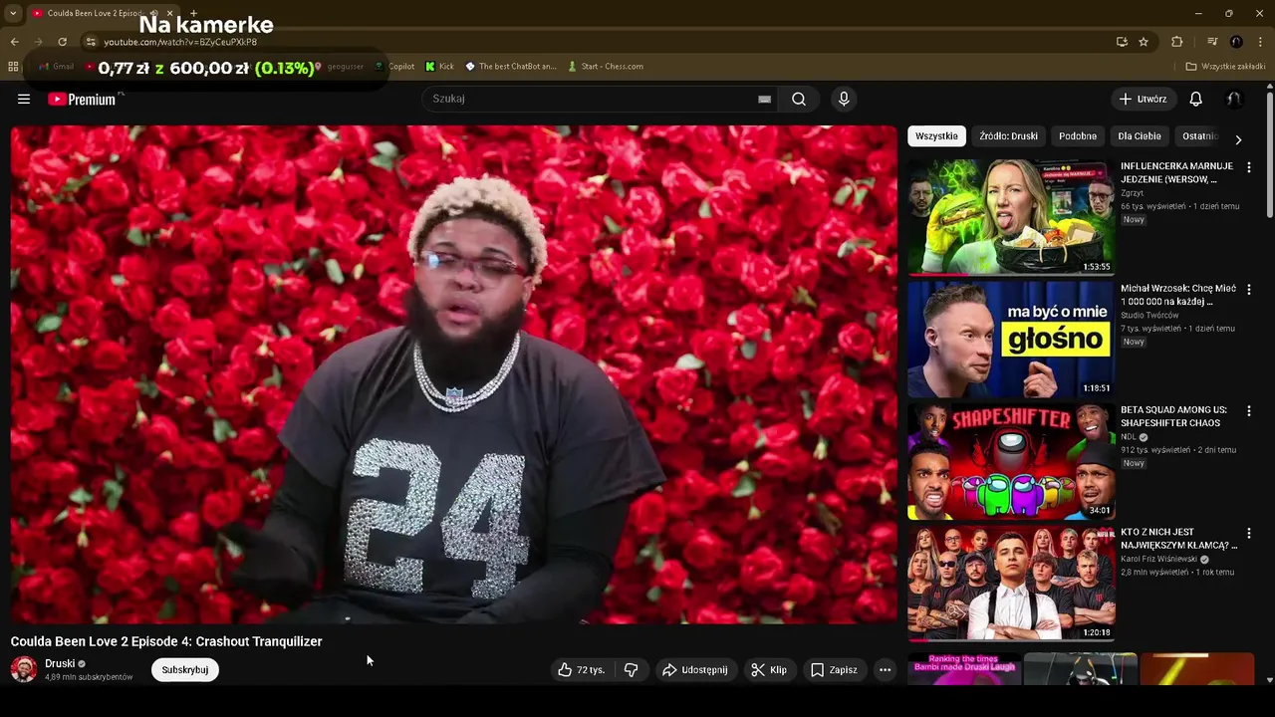Open the notifications bell
1275x717 pixels.
(1195, 99)
